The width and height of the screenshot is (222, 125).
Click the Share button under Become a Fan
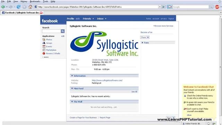tap(145, 37)
